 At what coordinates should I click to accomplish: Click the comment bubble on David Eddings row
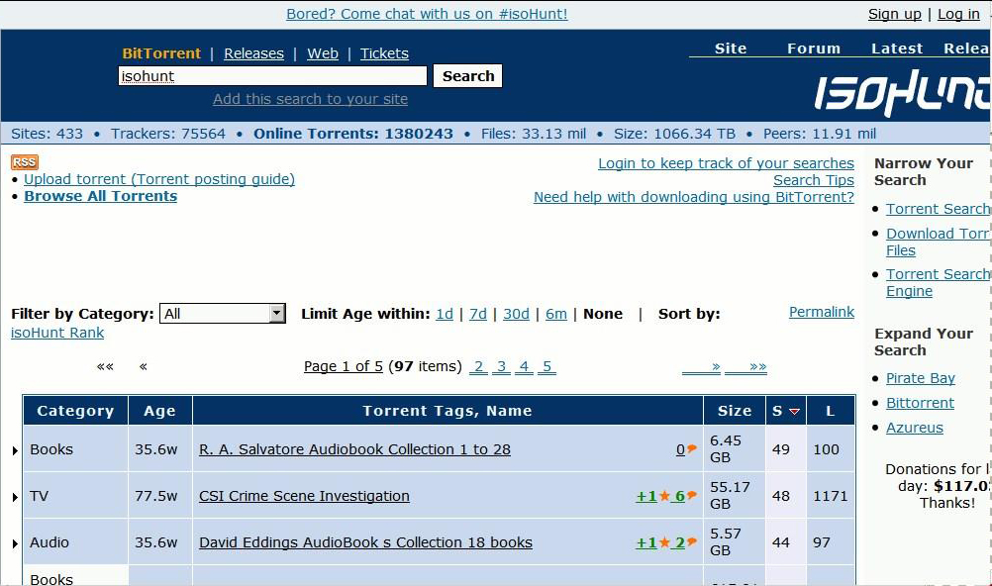691,541
